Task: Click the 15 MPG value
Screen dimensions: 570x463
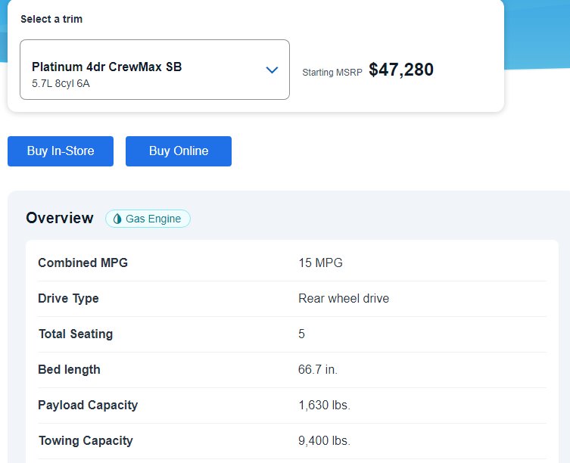Action: click(x=321, y=263)
